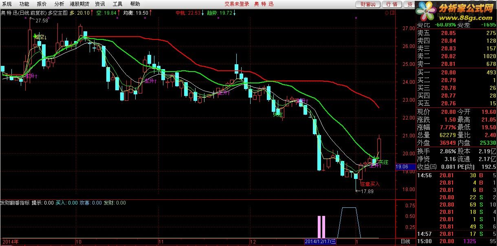This screenshot has height=246, width=497.
Task: Click the 短空↓ signal on the chart
Action: tap(41, 37)
